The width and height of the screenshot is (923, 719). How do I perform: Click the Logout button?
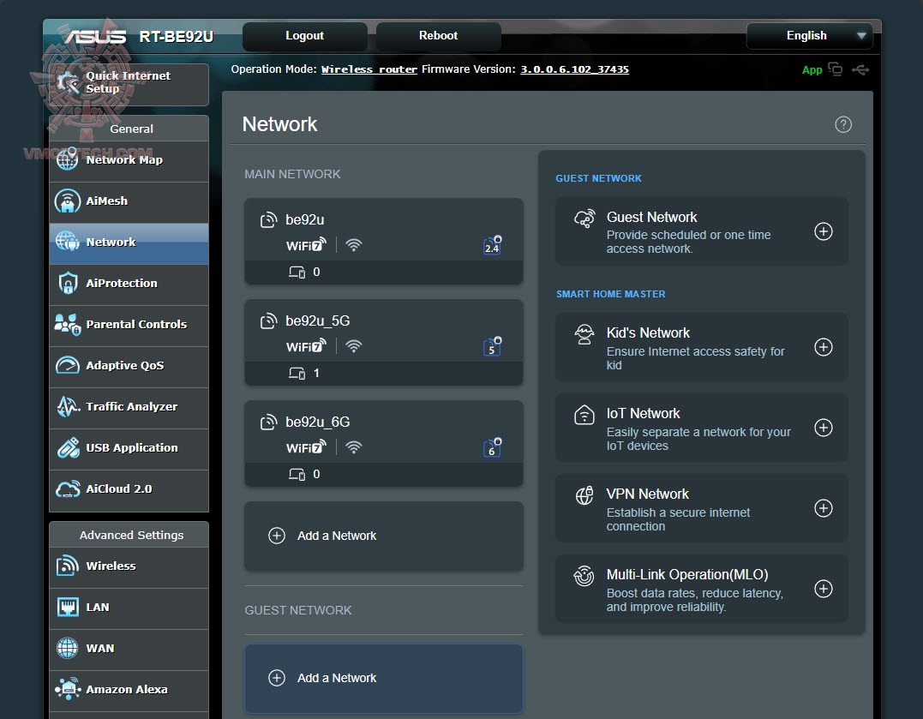(305, 36)
